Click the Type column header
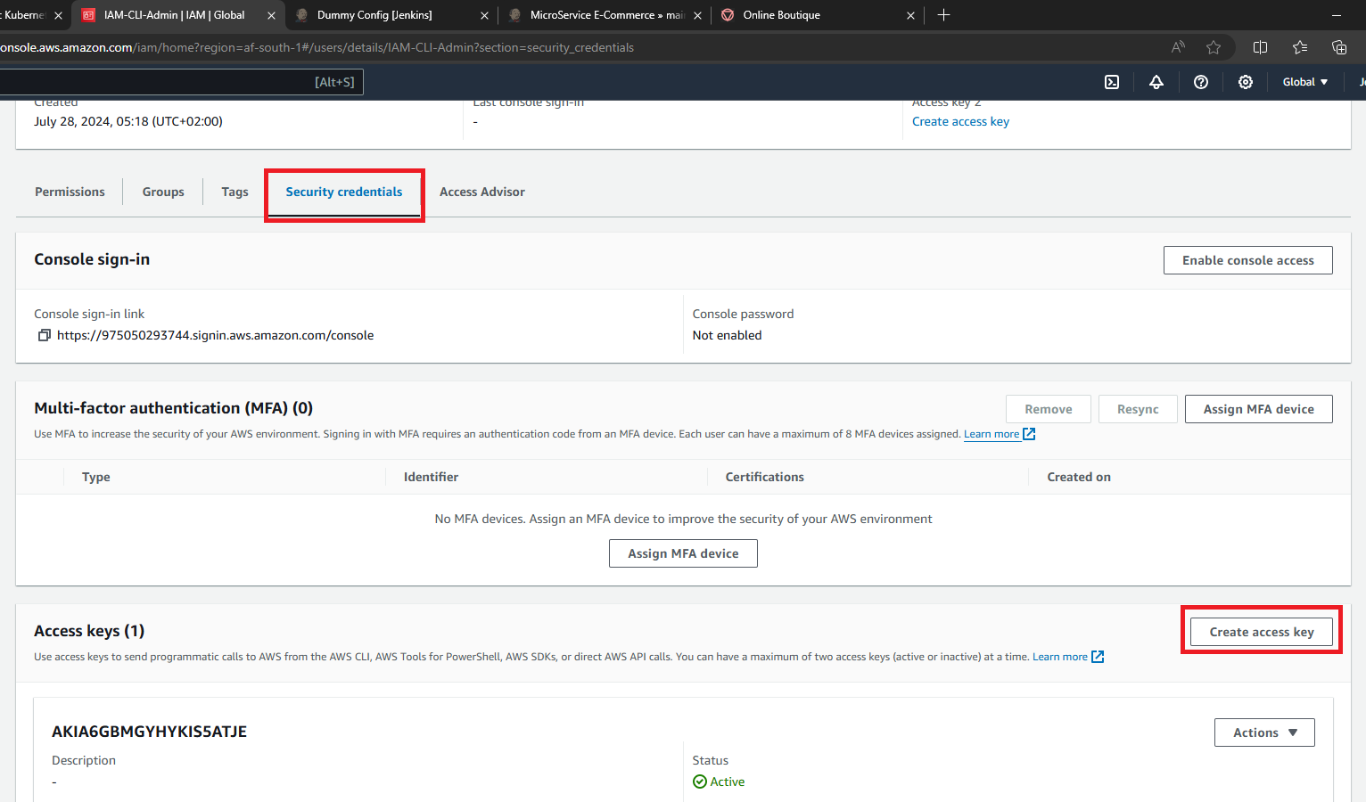The image size is (1366, 802). [96, 477]
